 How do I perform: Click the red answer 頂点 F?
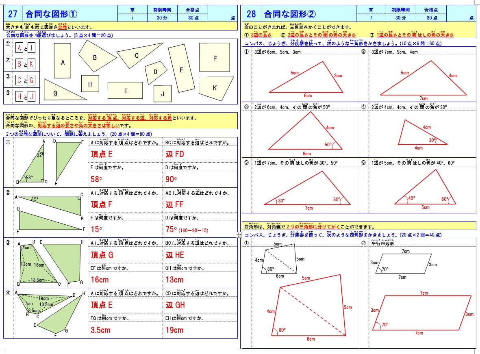(x=101, y=204)
